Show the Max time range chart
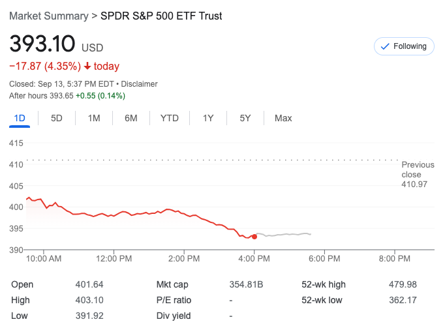The height and width of the screenshot is (328, 445). point(283,118)
